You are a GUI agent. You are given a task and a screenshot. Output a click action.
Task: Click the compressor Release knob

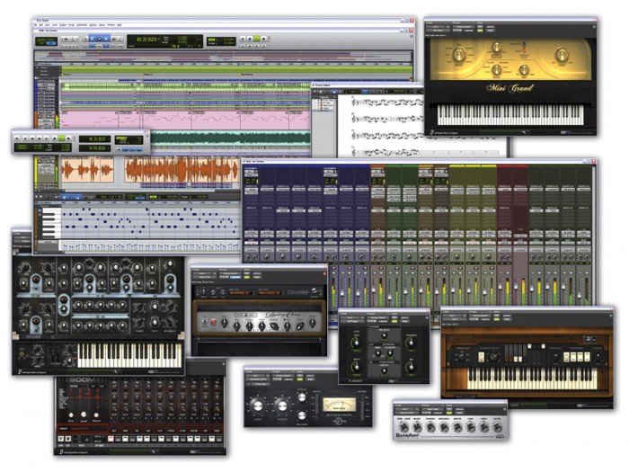pos(302,415)
